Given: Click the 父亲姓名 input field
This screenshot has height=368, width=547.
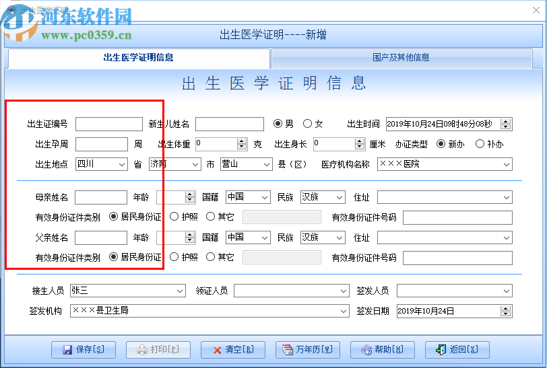Looking at the screenshot, I should [x=101, y=238].
